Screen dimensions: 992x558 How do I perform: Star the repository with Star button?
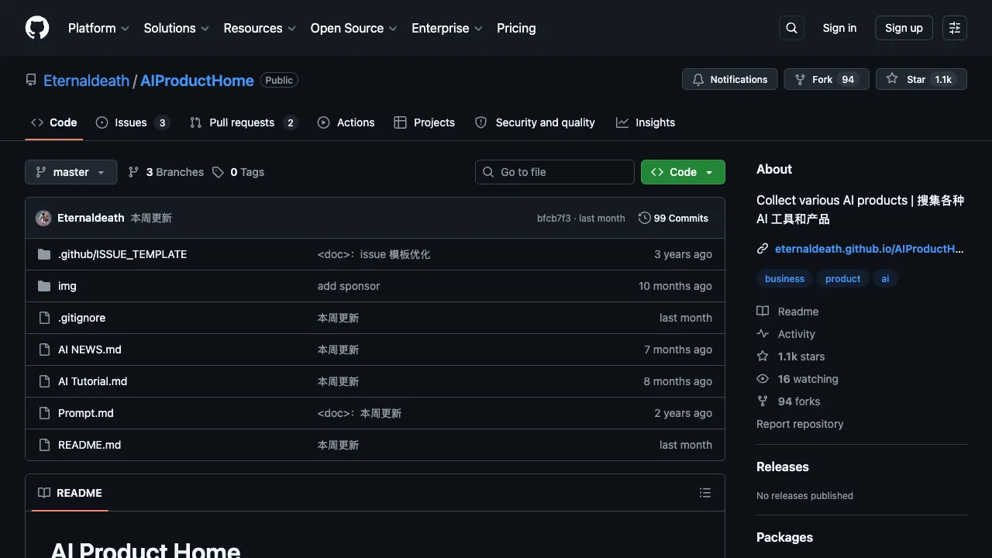921,79
